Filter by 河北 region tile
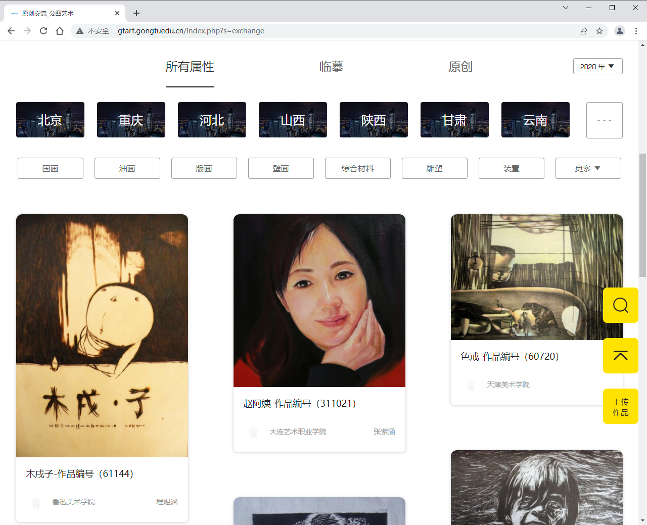The height and width of the screenshot is (525, 647). (212, 120)
